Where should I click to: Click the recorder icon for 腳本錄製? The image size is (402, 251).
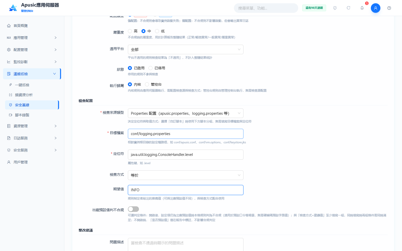pyautogui.click(x=11, y=115)
